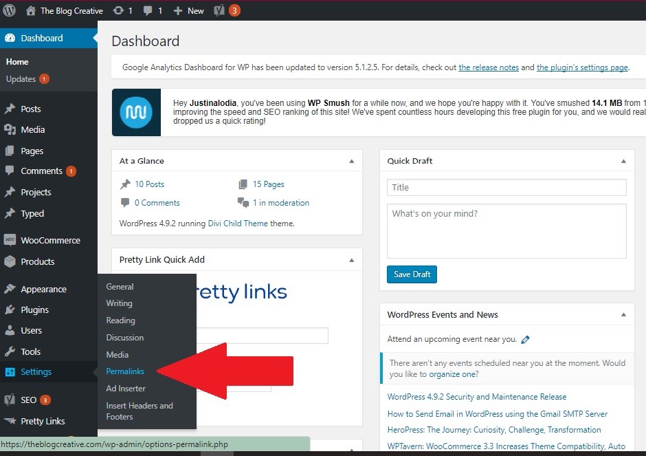Open Reading in the Settings submenu
The width and height of the screenshot is (646, 456).
[x=121, y=321]
